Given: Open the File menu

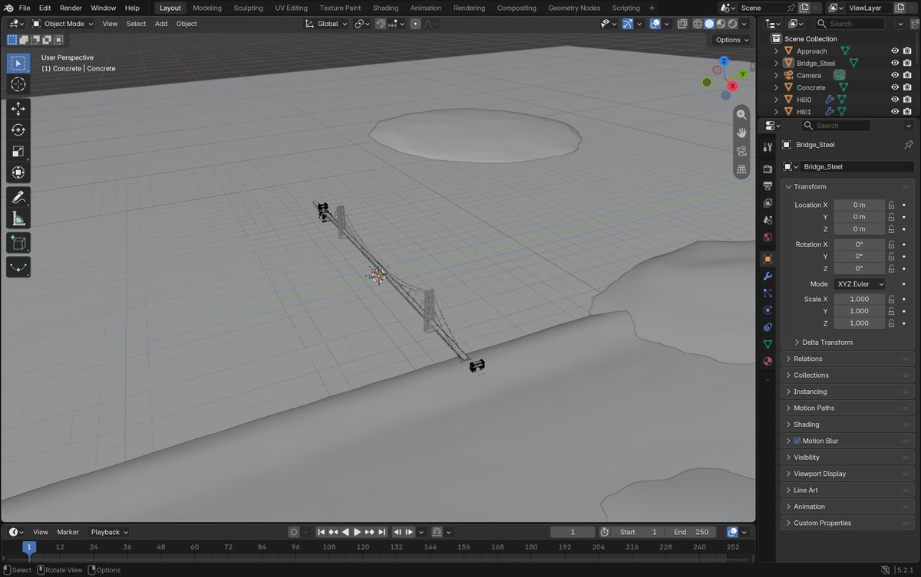Looking at the screenshot, I should (x=25, y=8).
